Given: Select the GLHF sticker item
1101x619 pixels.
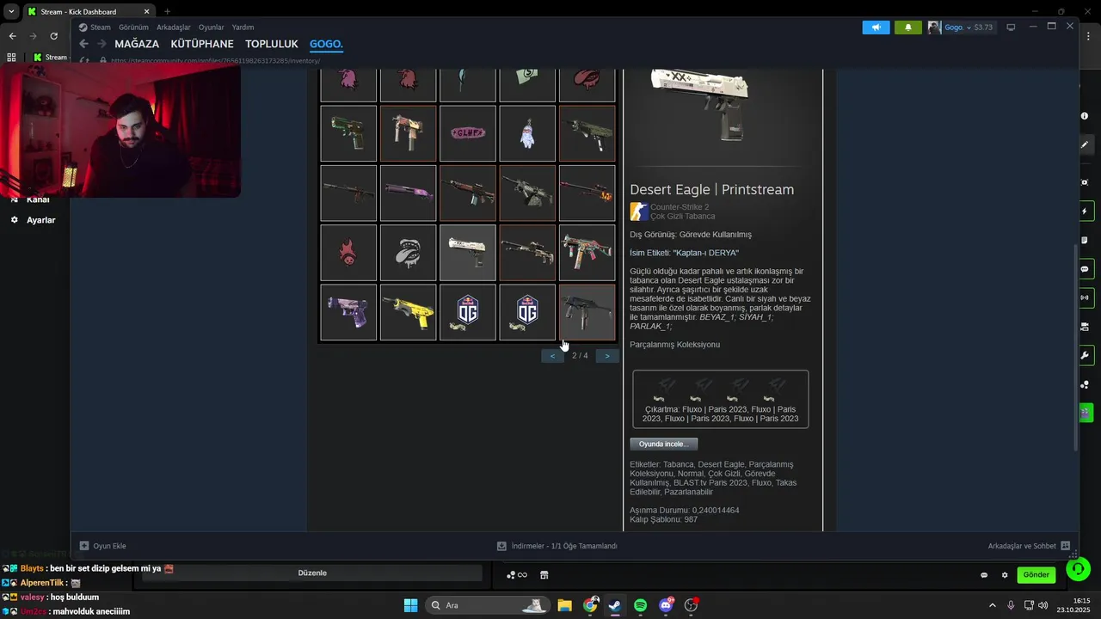Looking at the screenshot, I should click(468, 133).
